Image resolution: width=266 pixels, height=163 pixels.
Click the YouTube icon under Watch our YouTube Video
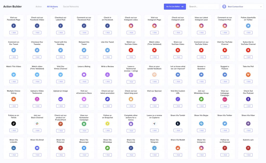[x=131, y=50]
